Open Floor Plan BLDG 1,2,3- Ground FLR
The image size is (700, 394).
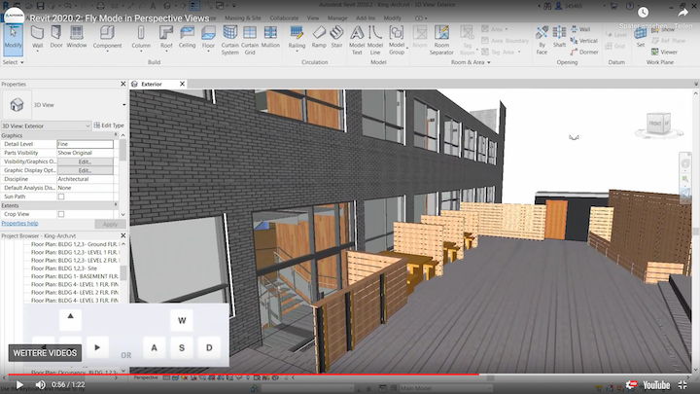[75, 244]
